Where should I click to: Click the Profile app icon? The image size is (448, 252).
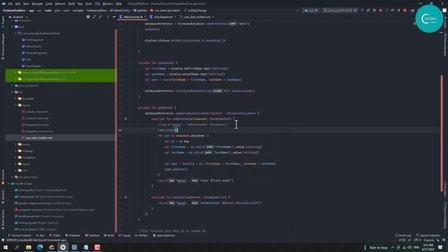pyautogui.click(x=393, y=10)
